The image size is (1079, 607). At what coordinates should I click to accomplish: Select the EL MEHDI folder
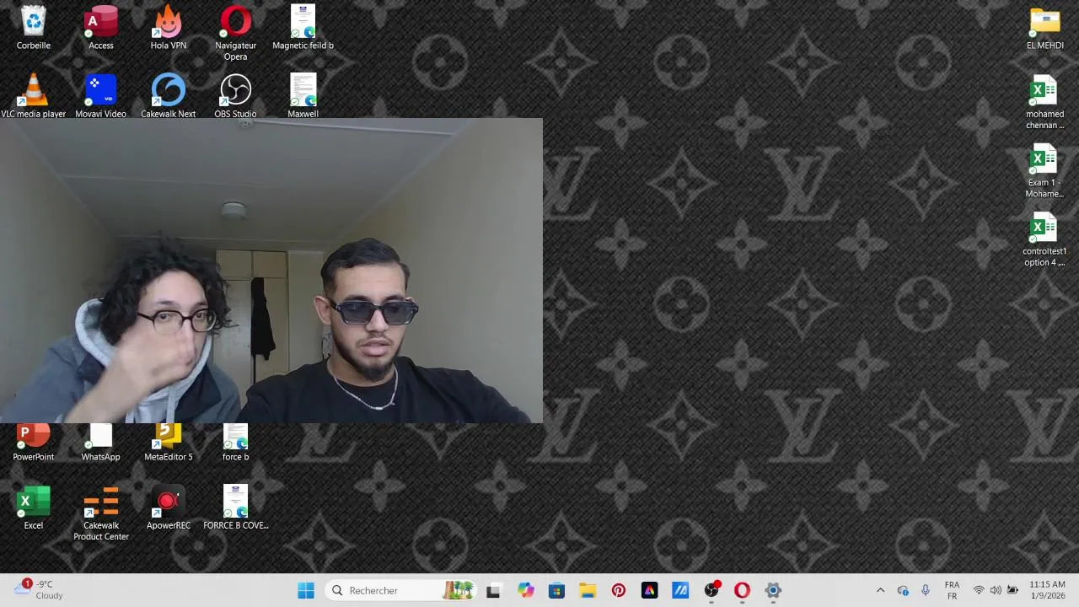[x=1045, y=28]
